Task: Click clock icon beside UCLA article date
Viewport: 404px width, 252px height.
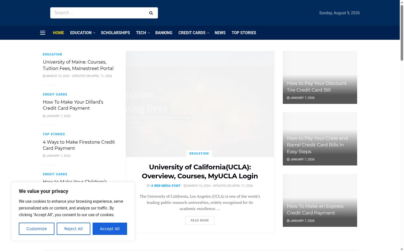Action: [x=185, y=186]
